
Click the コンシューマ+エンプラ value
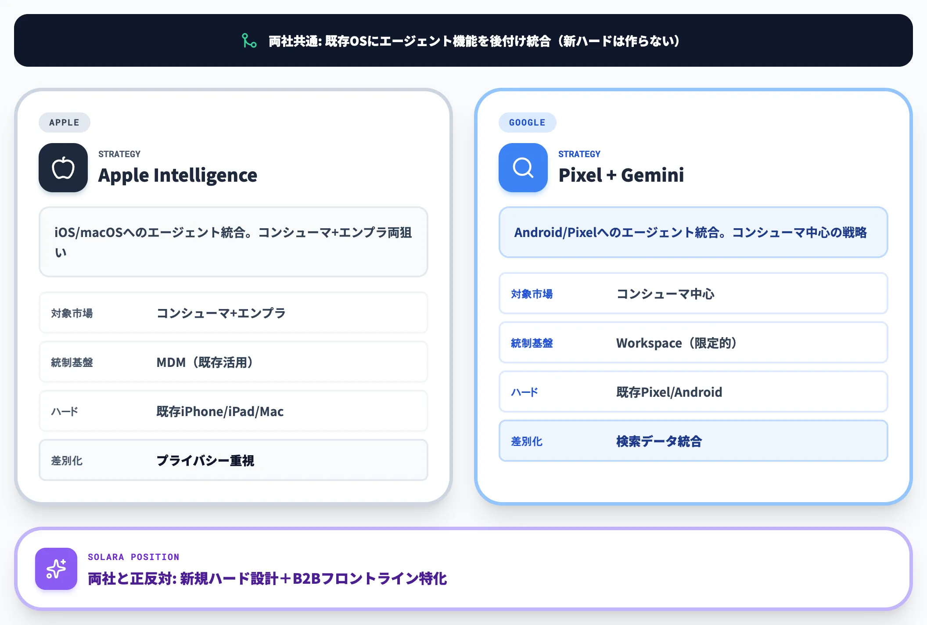click(221, 313)
